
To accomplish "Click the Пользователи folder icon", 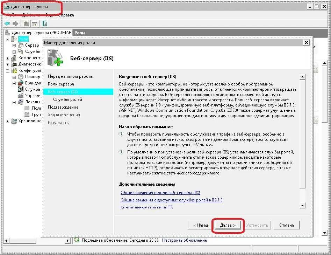I will pyautogui.click(x=27, y=108).
